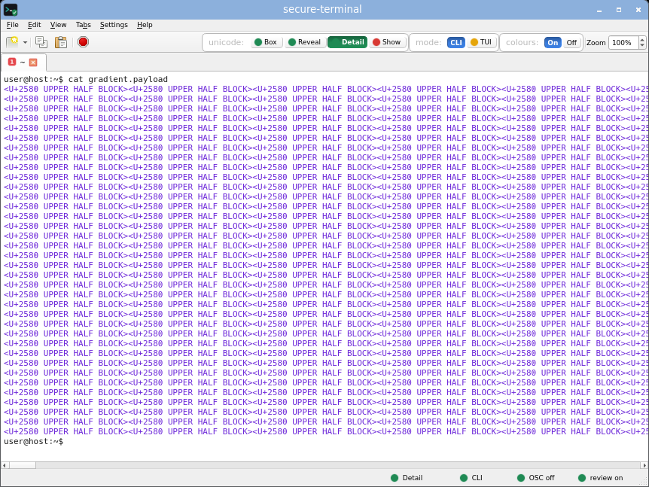Screen dimensions: 649x487
Task: Open the View menu
Action: 58,25
